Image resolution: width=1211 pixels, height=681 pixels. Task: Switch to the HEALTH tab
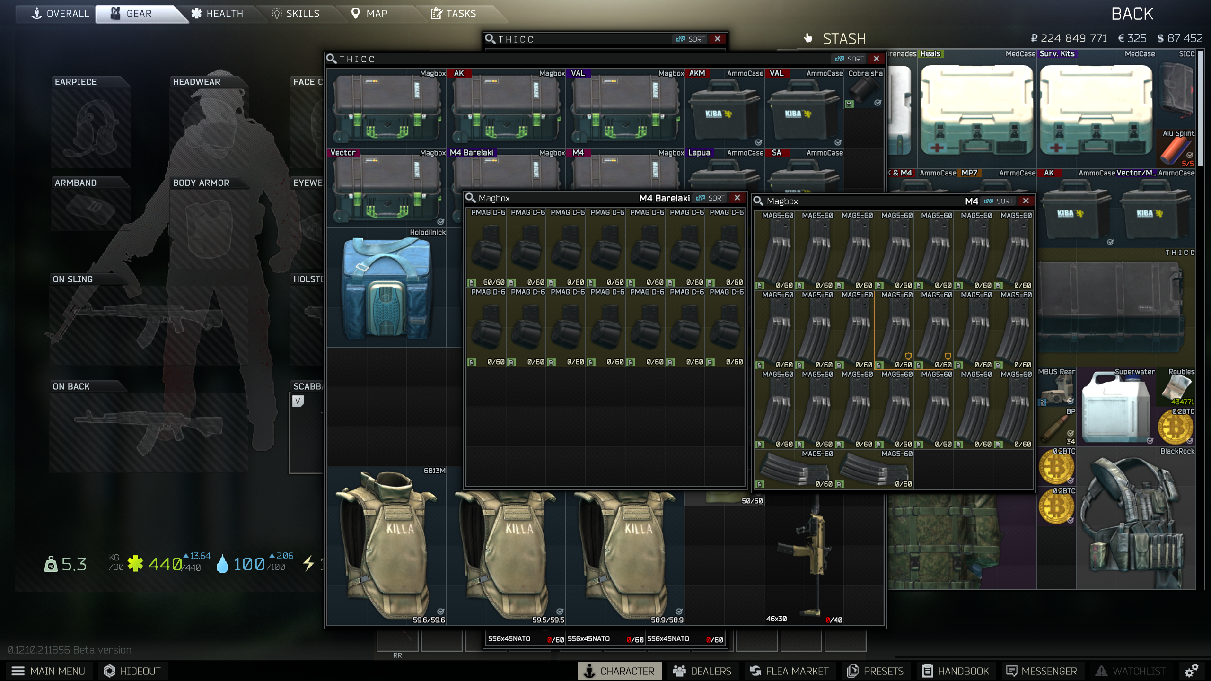217,13
